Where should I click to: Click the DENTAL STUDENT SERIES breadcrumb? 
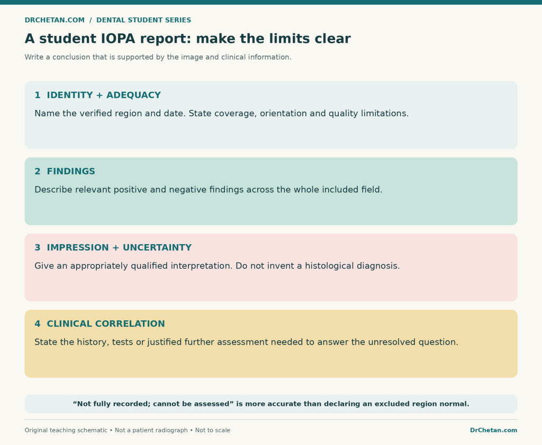(143, 20)
